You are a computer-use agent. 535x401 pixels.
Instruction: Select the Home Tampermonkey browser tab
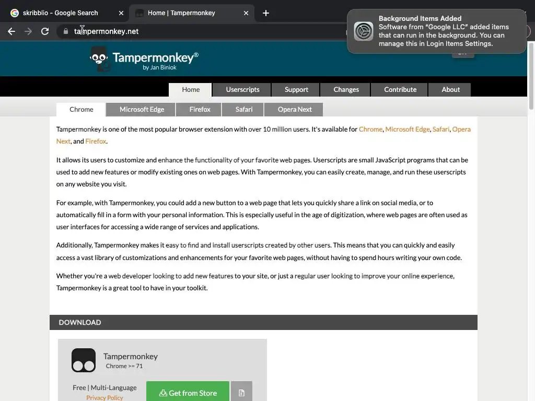click(191, 13)
